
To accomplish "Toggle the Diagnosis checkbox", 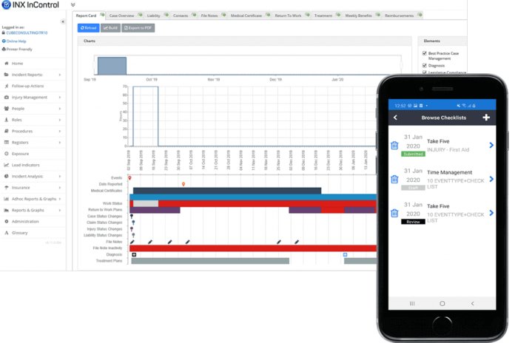I will 424,66.
